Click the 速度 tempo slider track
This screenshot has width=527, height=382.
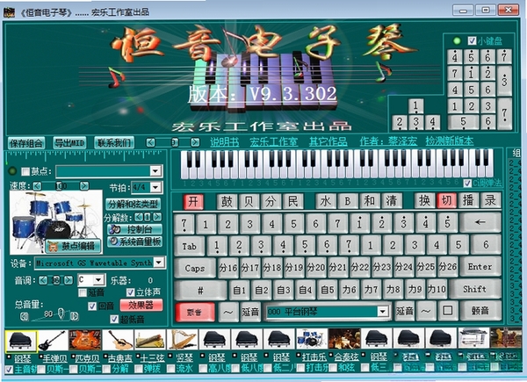point(61,185)
